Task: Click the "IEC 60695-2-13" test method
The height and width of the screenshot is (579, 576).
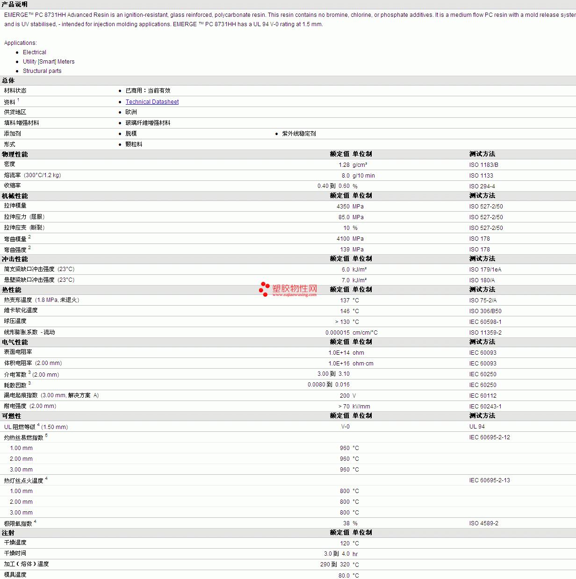Action: click(490, 480)
